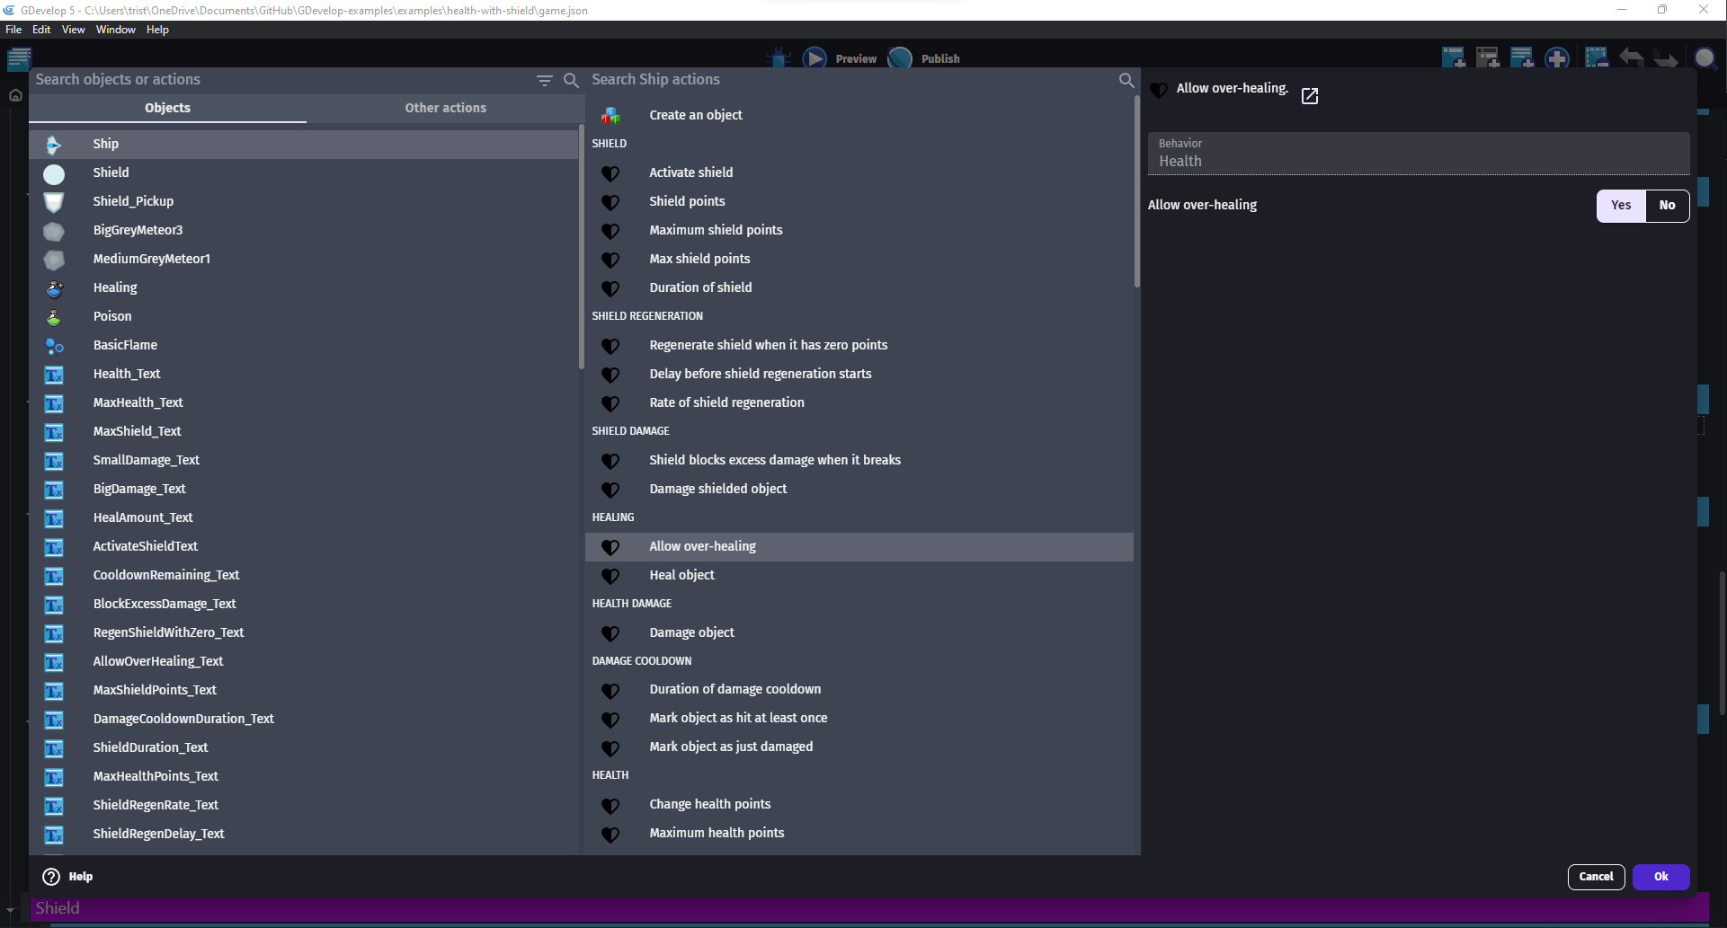The height and width of the screenshot is (928, 1727).
Task: Select the AllowOverHealing_Text object
Action: [303, 662]
